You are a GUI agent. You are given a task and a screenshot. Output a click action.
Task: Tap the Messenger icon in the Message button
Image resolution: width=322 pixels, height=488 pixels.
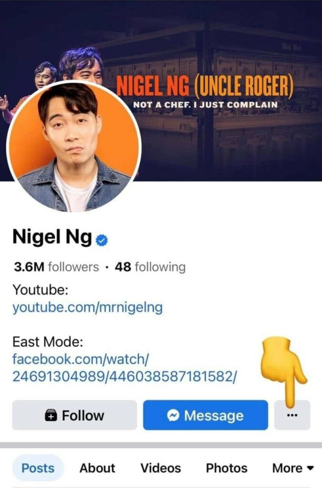pos(173,415)
